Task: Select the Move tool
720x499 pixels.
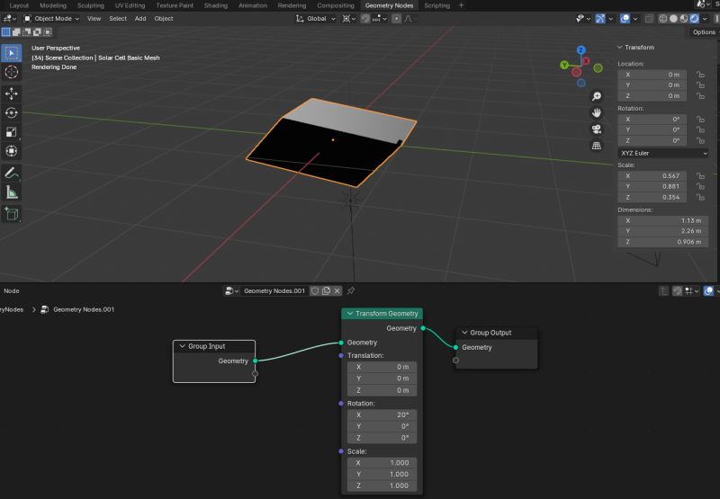Action: (x=12, y=94)
